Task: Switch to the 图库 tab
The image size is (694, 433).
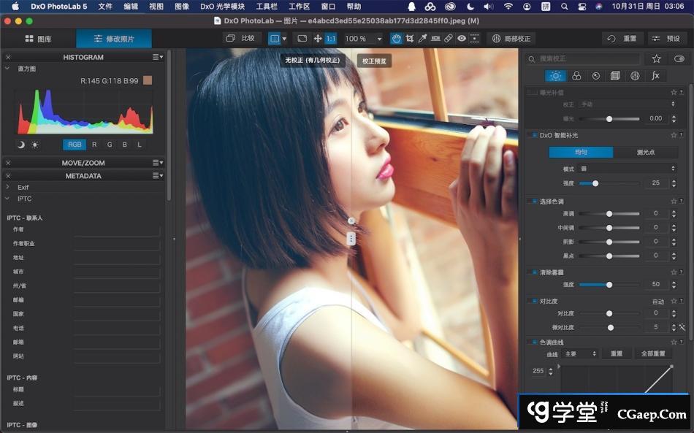Action: coord(38,39)
